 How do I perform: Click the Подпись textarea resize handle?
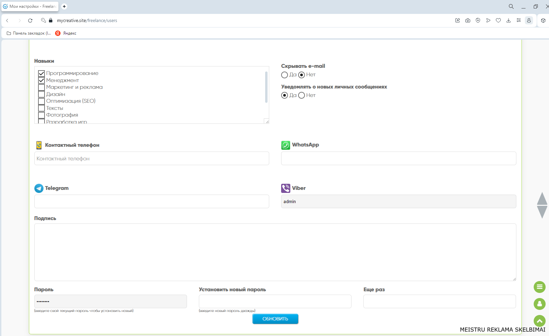(514, 279)
